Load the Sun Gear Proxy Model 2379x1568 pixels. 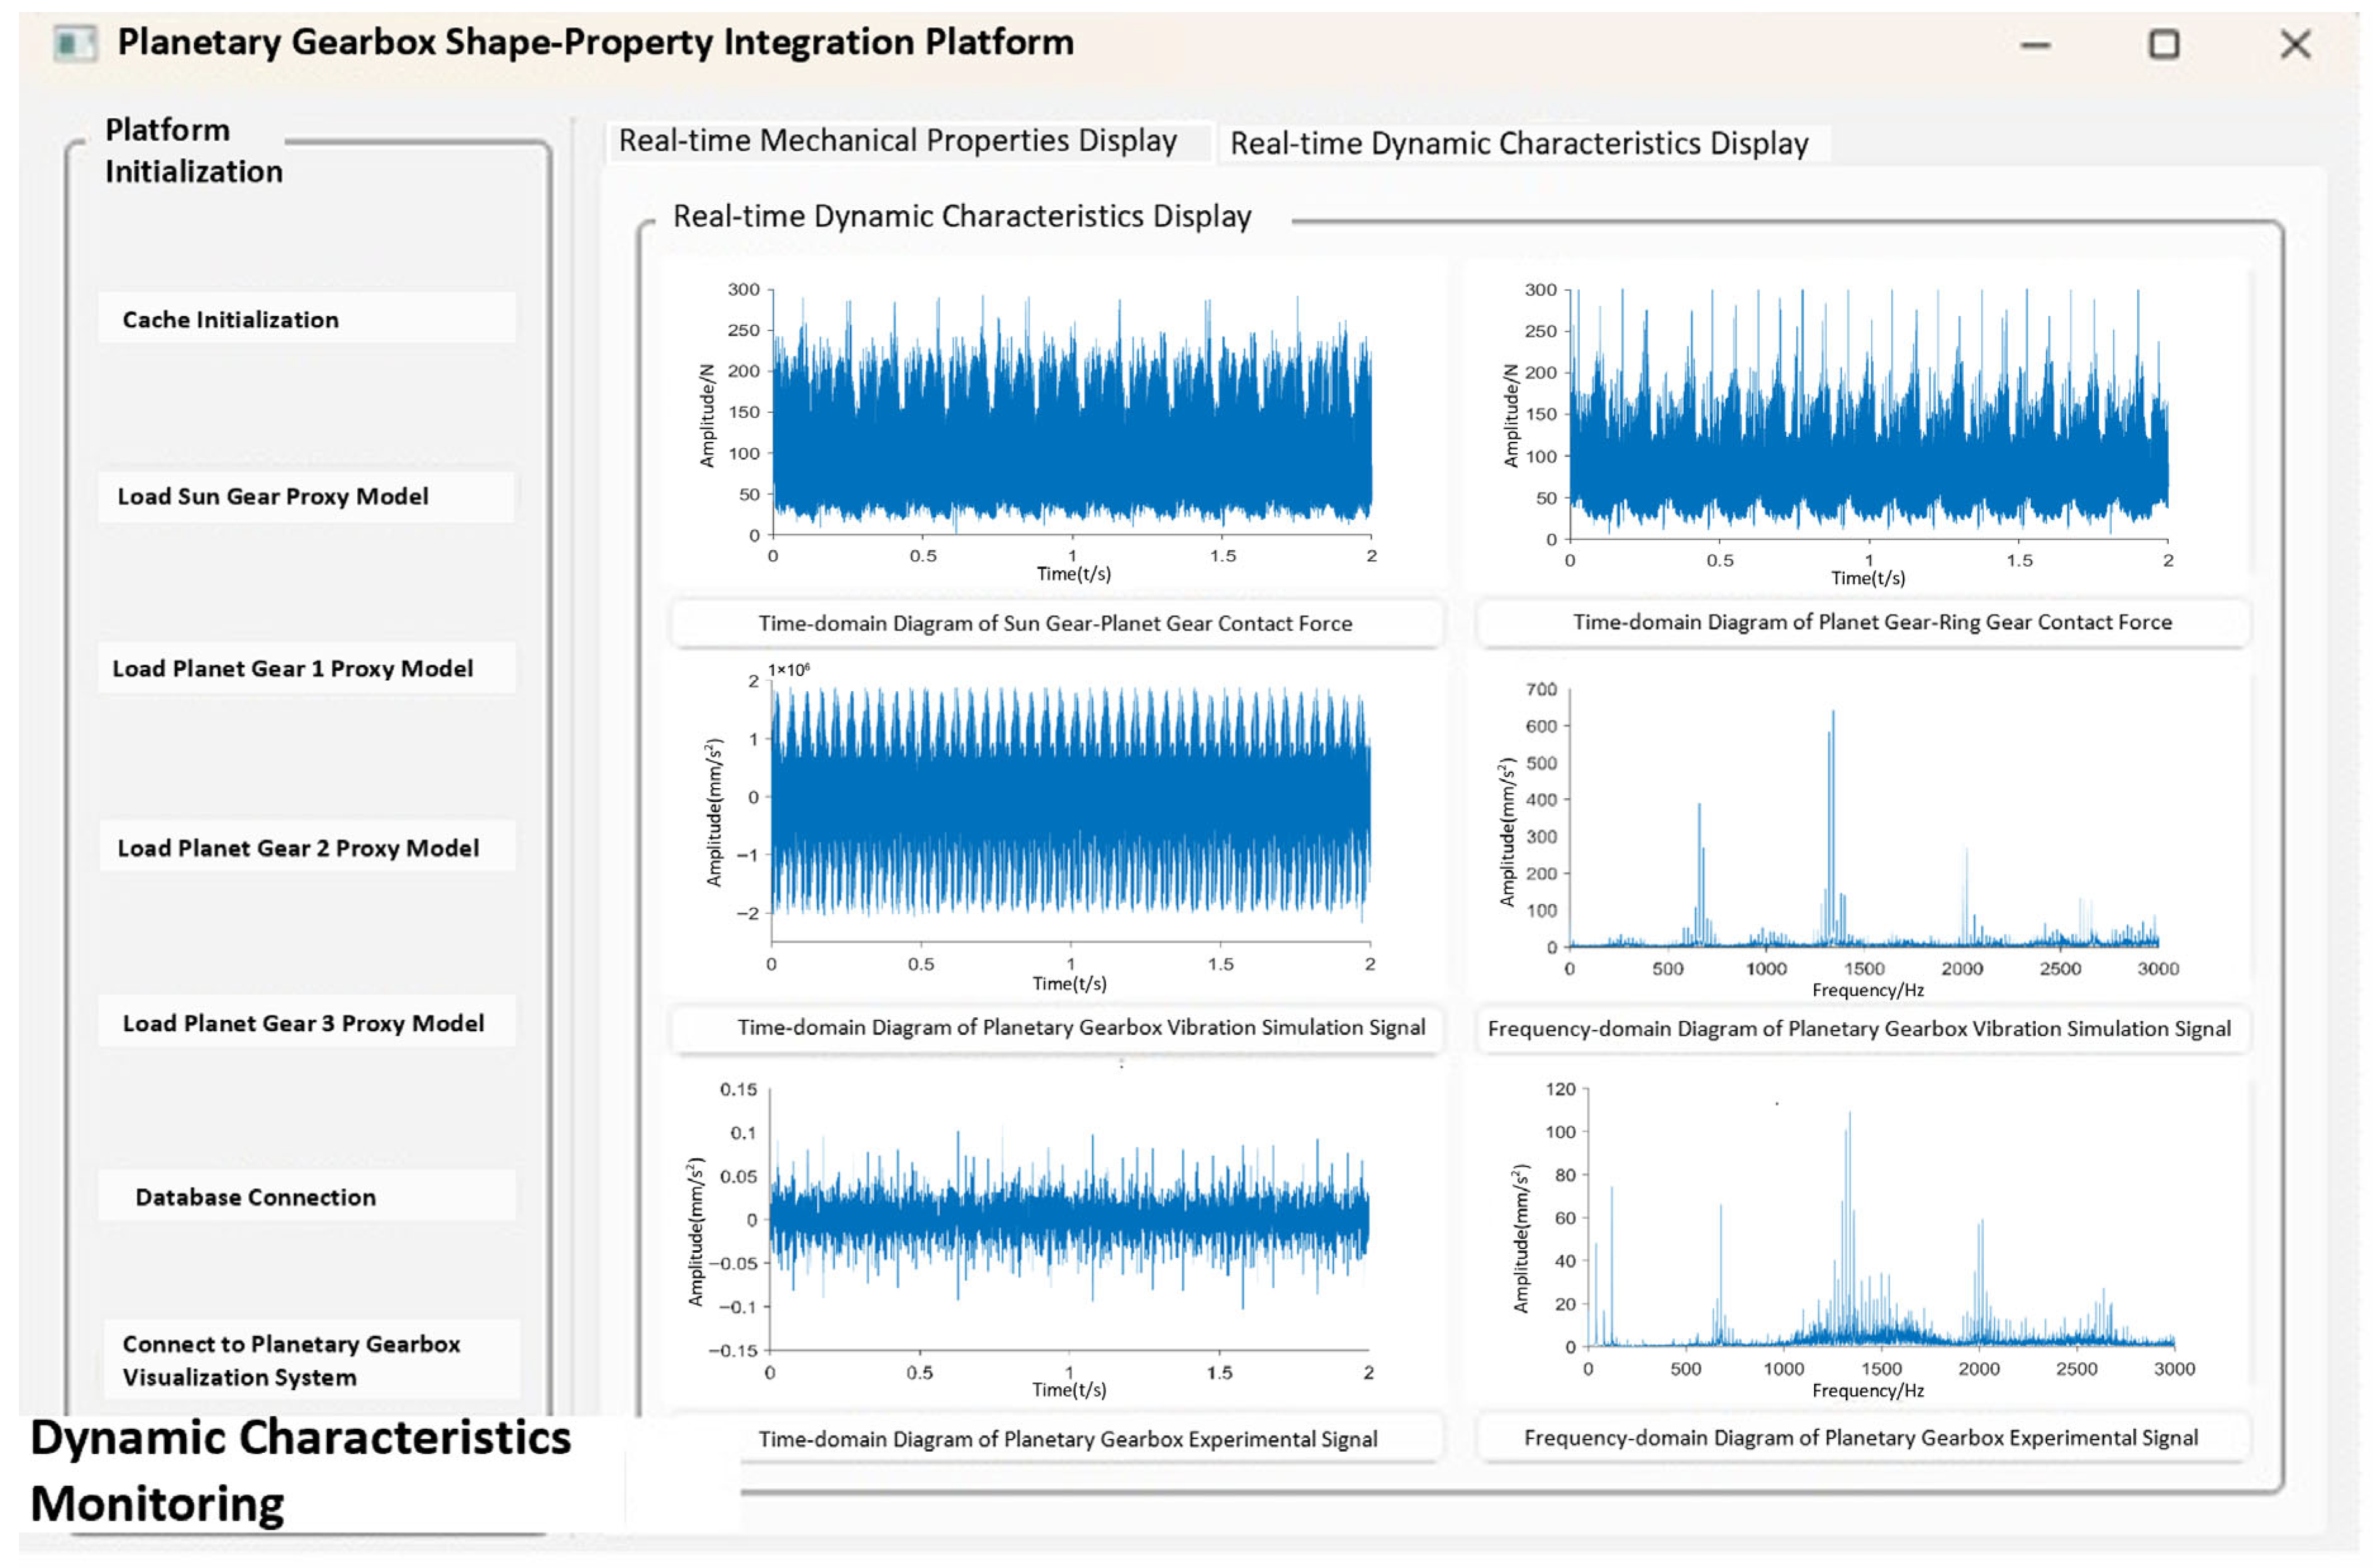click(x=307, y=497)
